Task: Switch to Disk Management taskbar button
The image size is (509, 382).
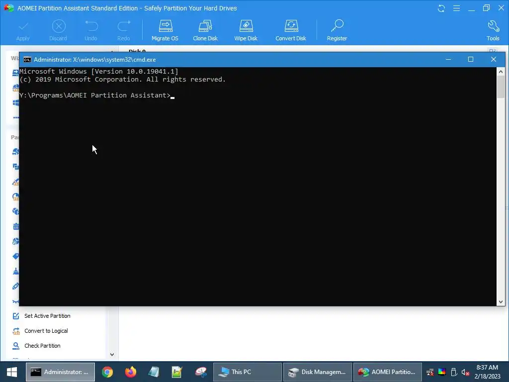Action: [x=318, y=372]
